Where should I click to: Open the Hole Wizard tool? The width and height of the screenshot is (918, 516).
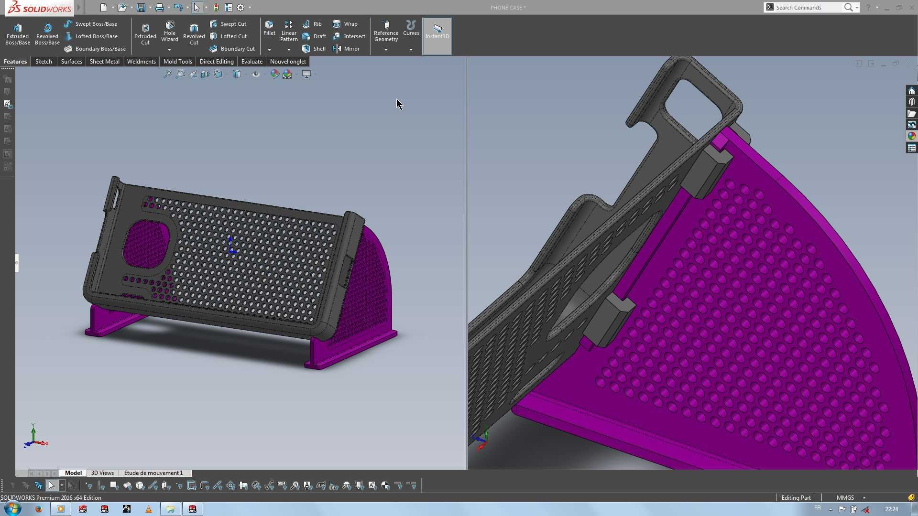(x=170, y=31)
